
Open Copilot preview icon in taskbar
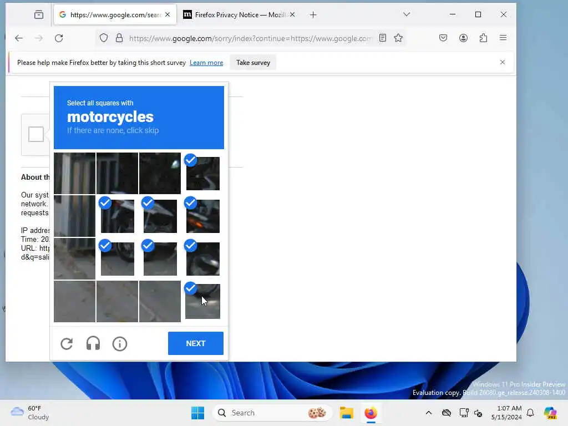click(x=550, y=413)
